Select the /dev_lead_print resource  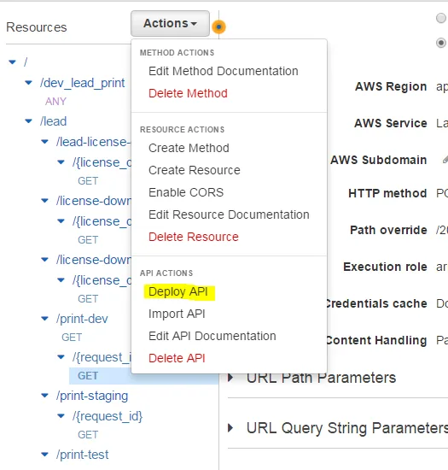82,83
